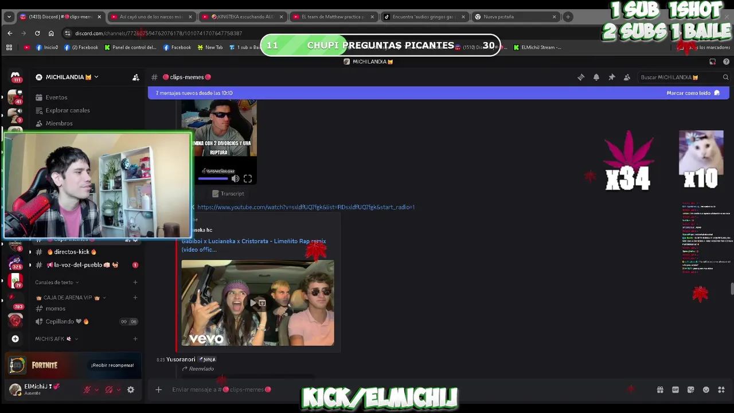
Task: Click ¡Recibir recompensa! Fortnite button
Action: coord(112,365)
